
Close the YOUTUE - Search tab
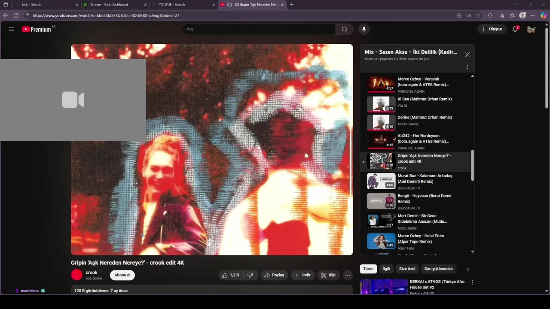pyautogui.click(x=214, y=5)
